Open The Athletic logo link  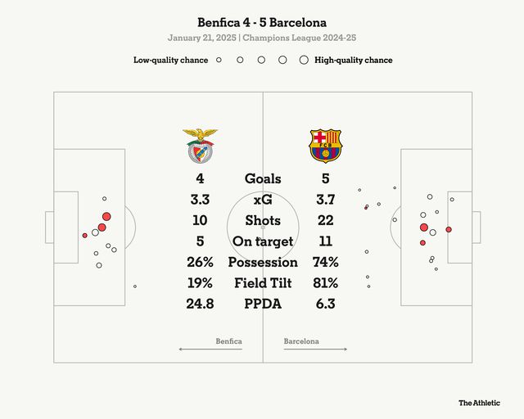[479, 403]
